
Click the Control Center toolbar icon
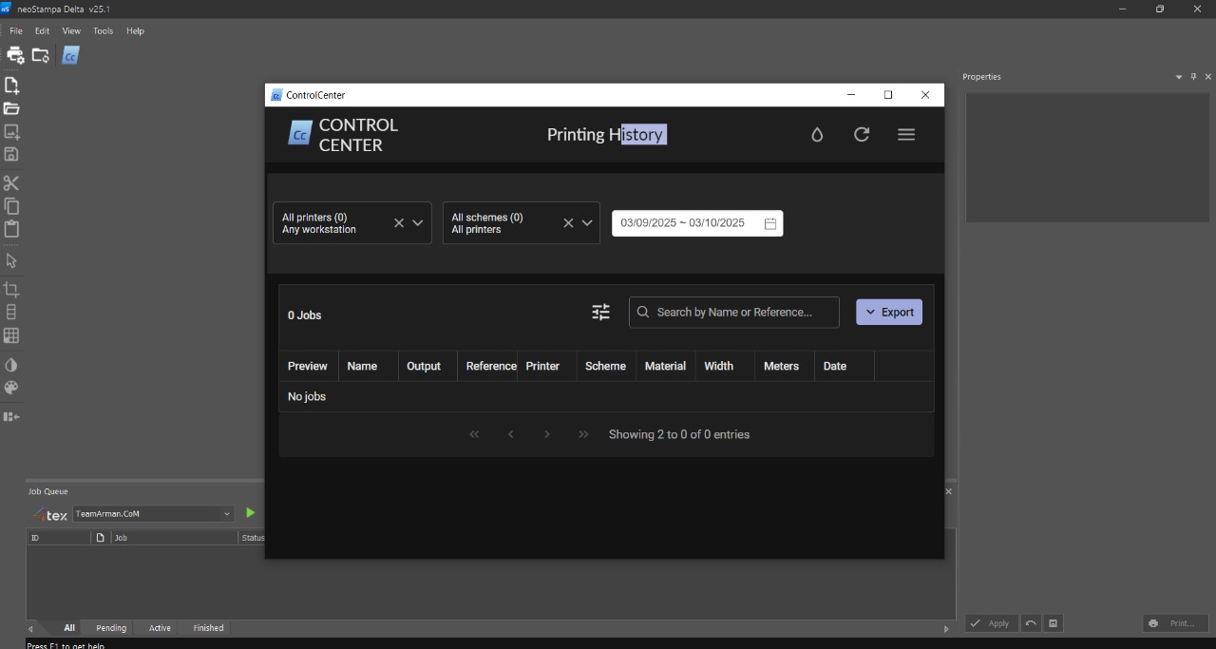[x=70, y=56]
